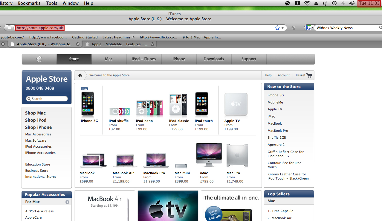The image size is (382, 221).
Task: Click the volume speaker icon in the menu bar
Action: pos(352,3)
